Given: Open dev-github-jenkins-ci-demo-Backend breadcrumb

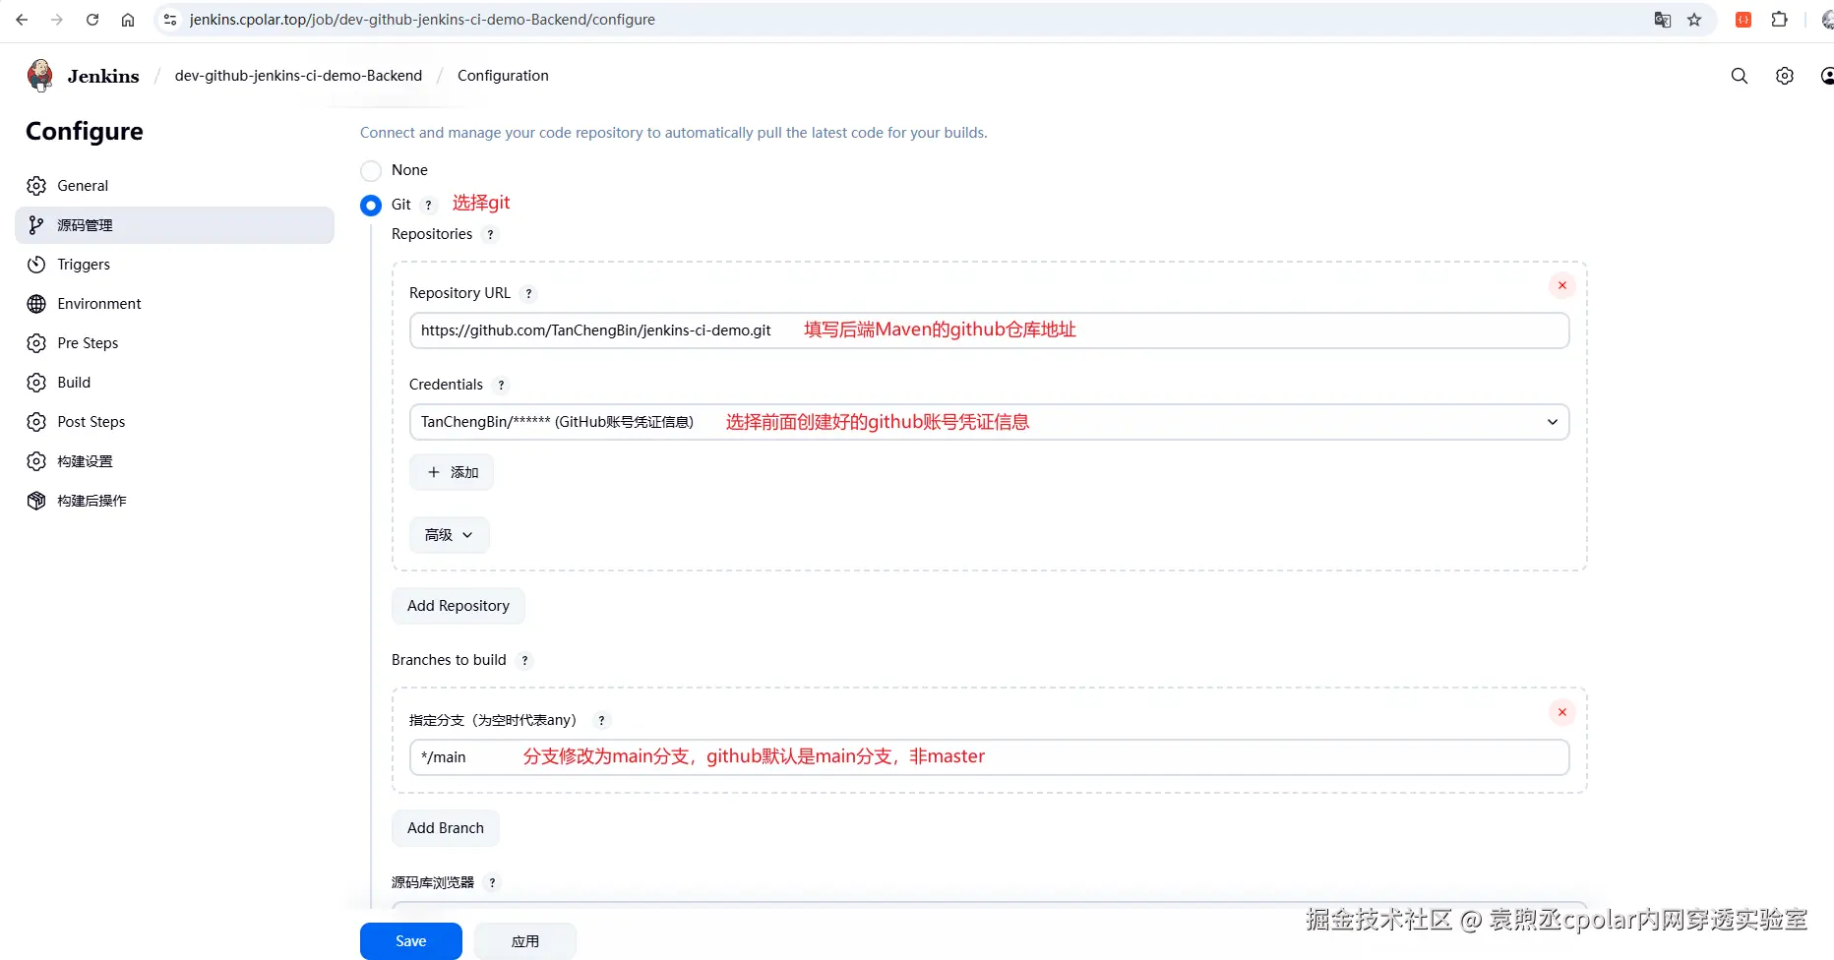Looking at the screenshot, I should [x=298, y=76].
